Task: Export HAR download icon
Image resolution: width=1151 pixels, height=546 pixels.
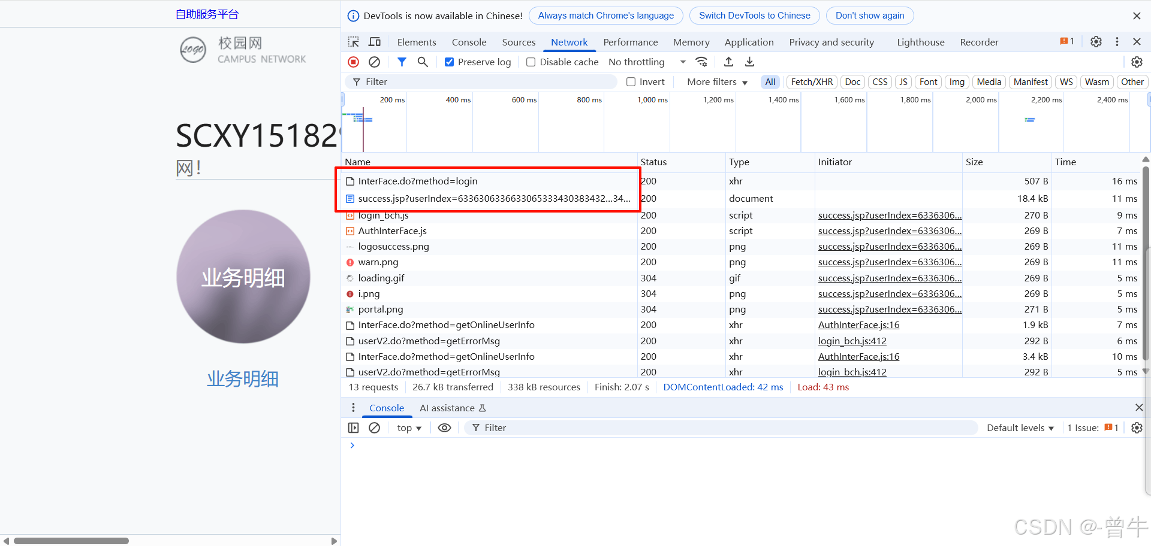Action: point(749,62)
